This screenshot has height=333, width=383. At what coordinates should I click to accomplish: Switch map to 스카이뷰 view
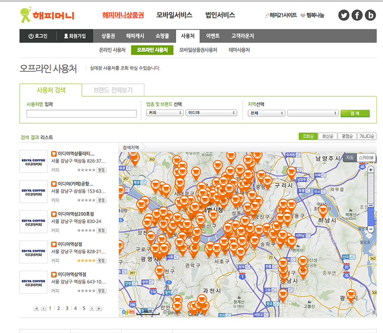[366, 158]
